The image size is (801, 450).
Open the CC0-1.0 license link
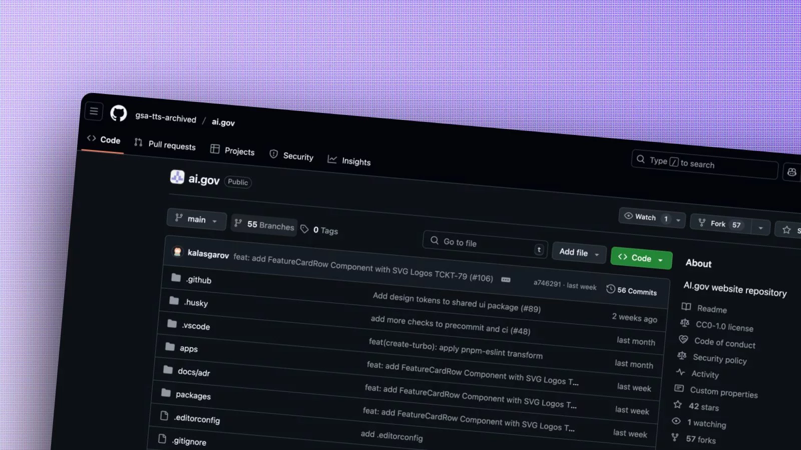point(724,326)
